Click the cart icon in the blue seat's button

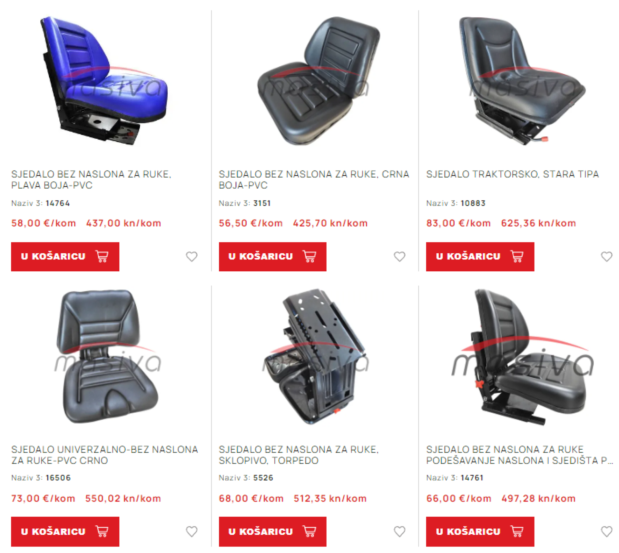point(102,257)
